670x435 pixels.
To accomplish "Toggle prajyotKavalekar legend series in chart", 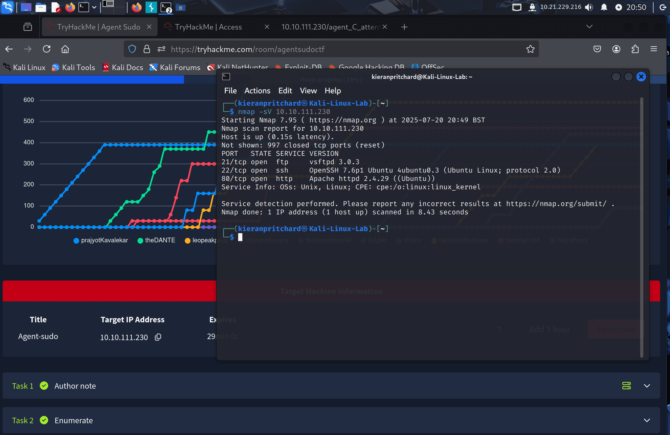I will (x=101, y=241).
